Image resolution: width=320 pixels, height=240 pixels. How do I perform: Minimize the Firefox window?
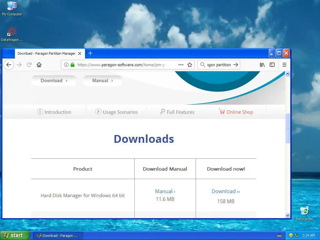click(272, 53)
